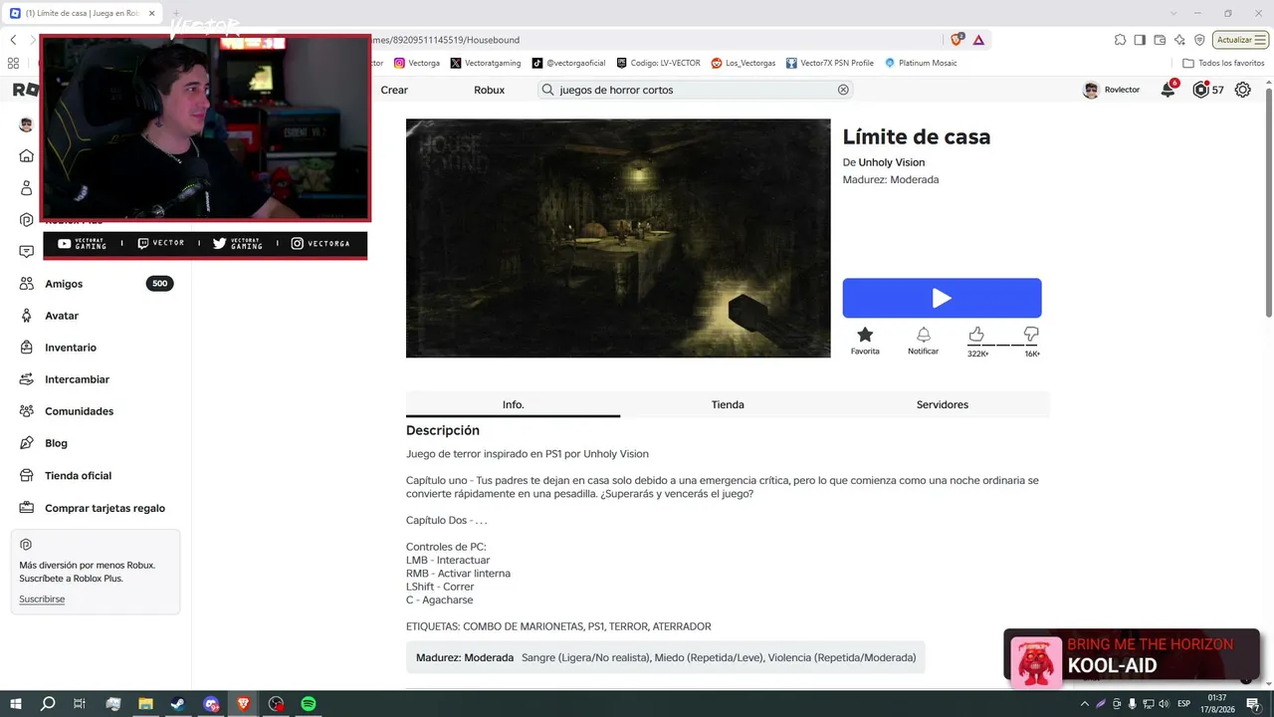Screen dimensions: 1274x717
Task: Click the search field with 'juegos de horror cortos'
Action: [x=696, y=90]
